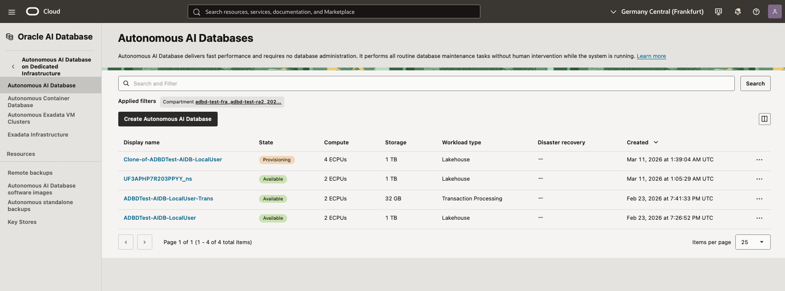Click the Workload type column header
Viewport: 785px width, 291px height.
pyautogui.click(x=462, y=143)
